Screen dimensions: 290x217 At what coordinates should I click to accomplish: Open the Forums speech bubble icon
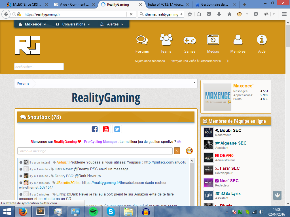tap(142, 40)
